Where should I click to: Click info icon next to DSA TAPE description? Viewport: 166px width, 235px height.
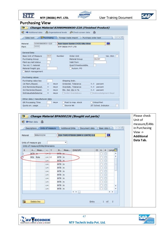(x=109, y=135)
